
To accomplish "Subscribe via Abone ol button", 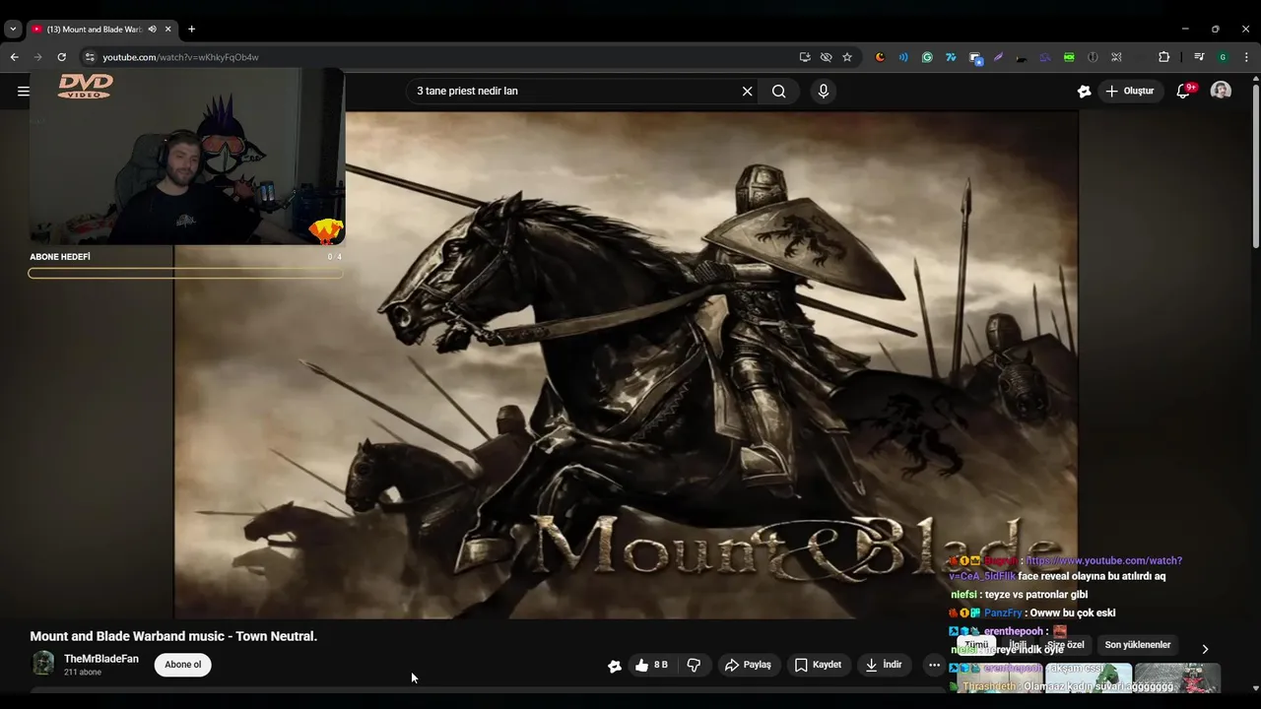I will [182, 665].
